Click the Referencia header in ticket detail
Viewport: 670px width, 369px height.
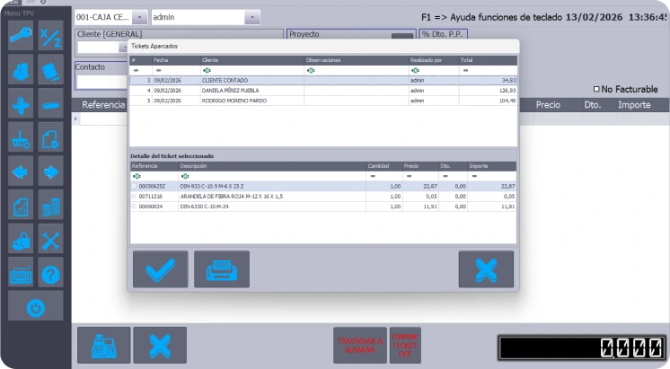(x=154, y=166)
